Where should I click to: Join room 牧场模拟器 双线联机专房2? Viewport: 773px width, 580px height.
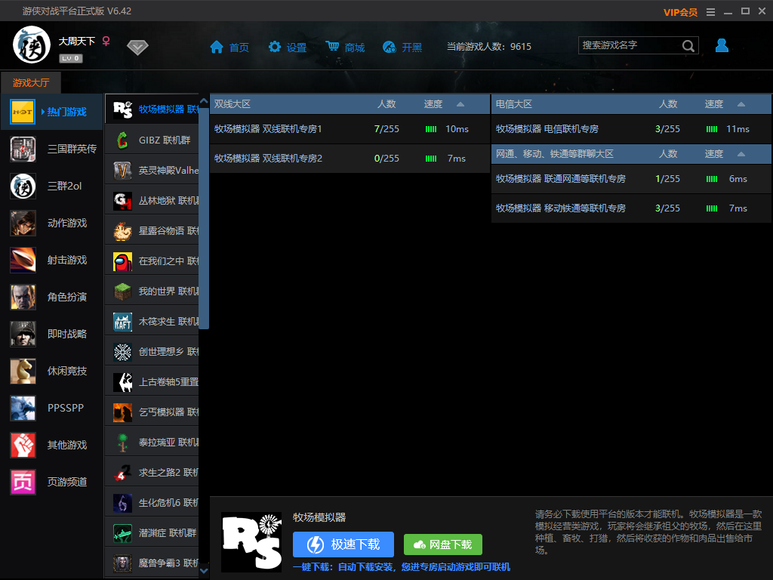[x=350, y=159]
